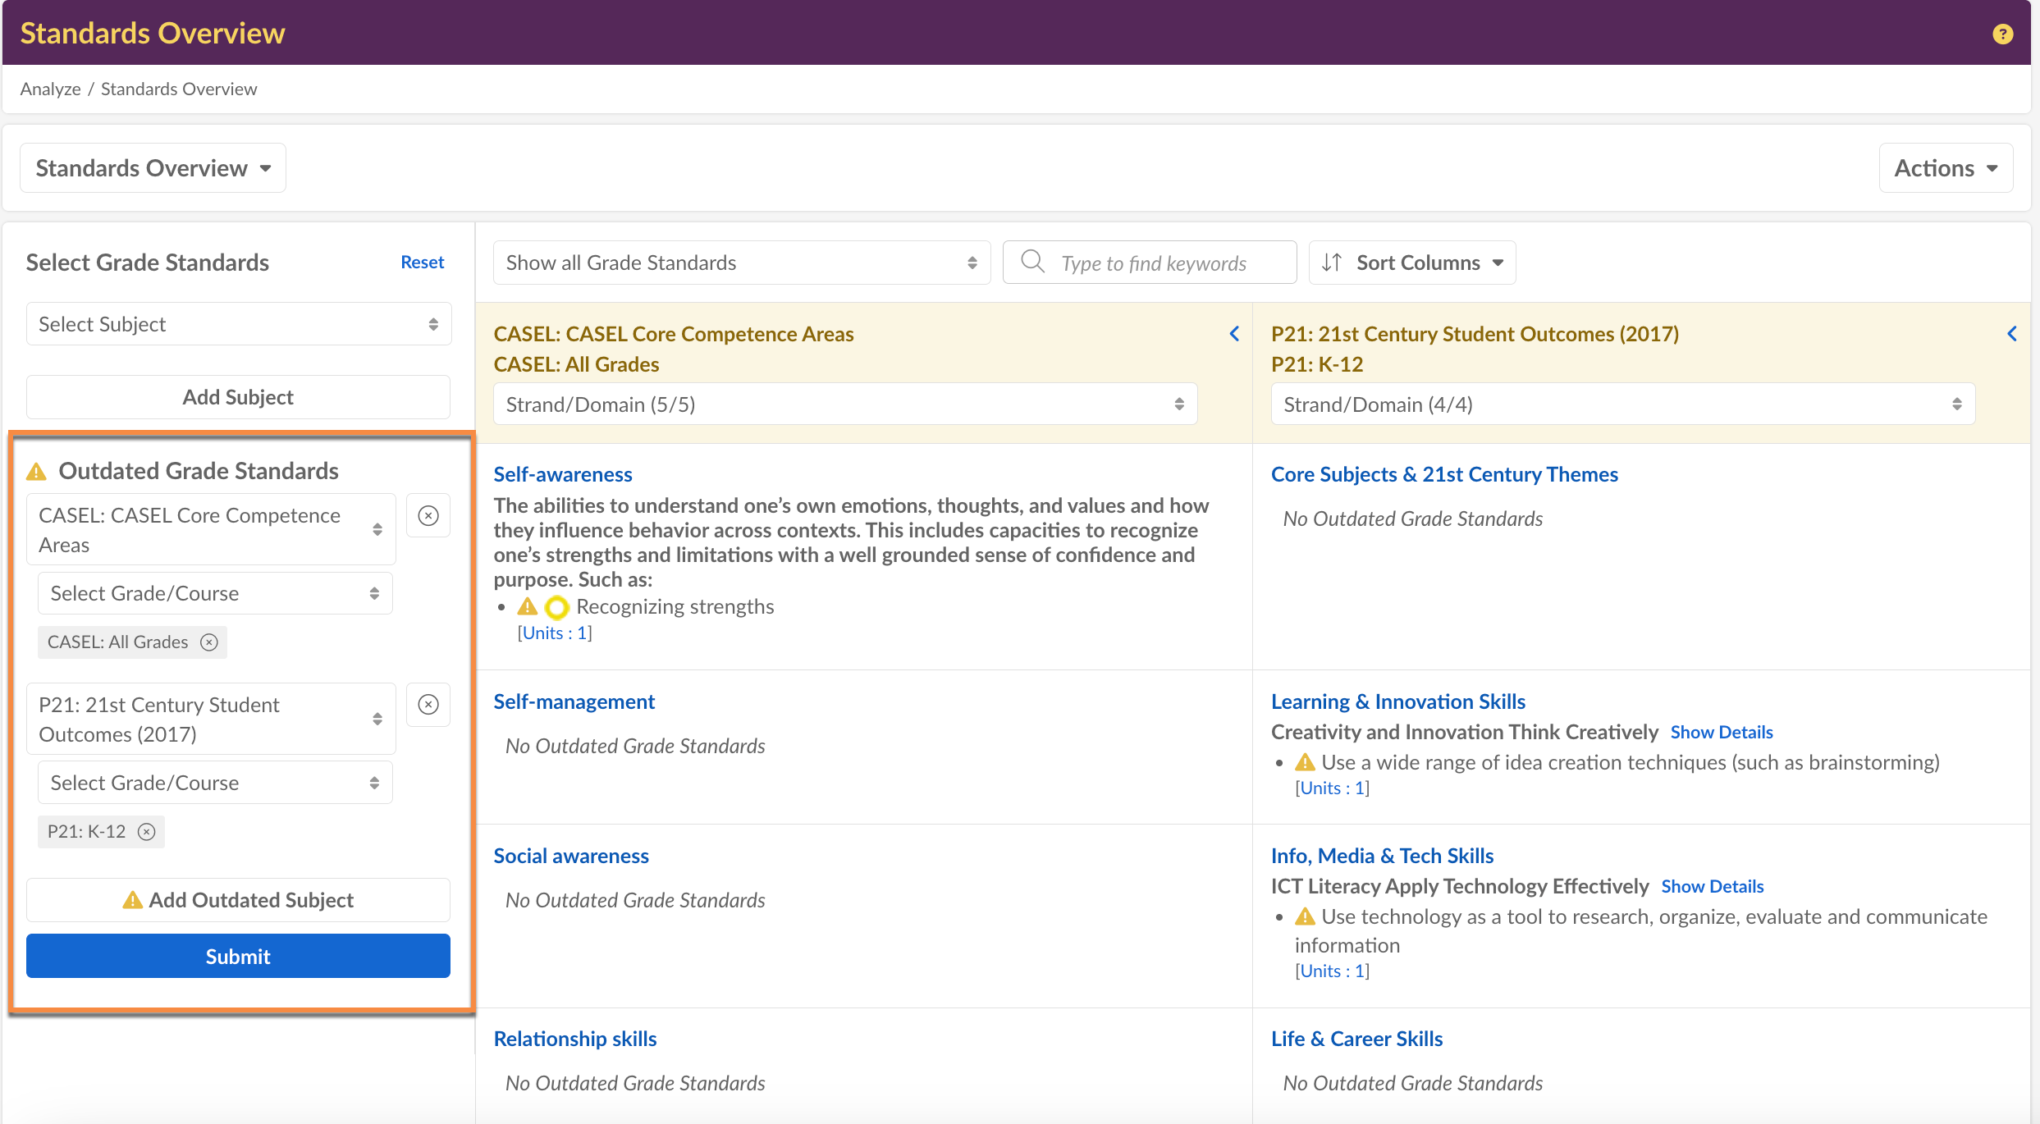2040x1124 pixels.
Task: Remove the P21 21st Century Outcomes subject
Action: 428,705
